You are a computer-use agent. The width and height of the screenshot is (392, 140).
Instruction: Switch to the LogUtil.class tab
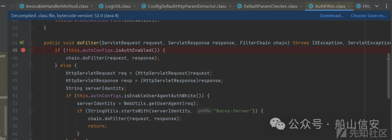pos(118,6)
